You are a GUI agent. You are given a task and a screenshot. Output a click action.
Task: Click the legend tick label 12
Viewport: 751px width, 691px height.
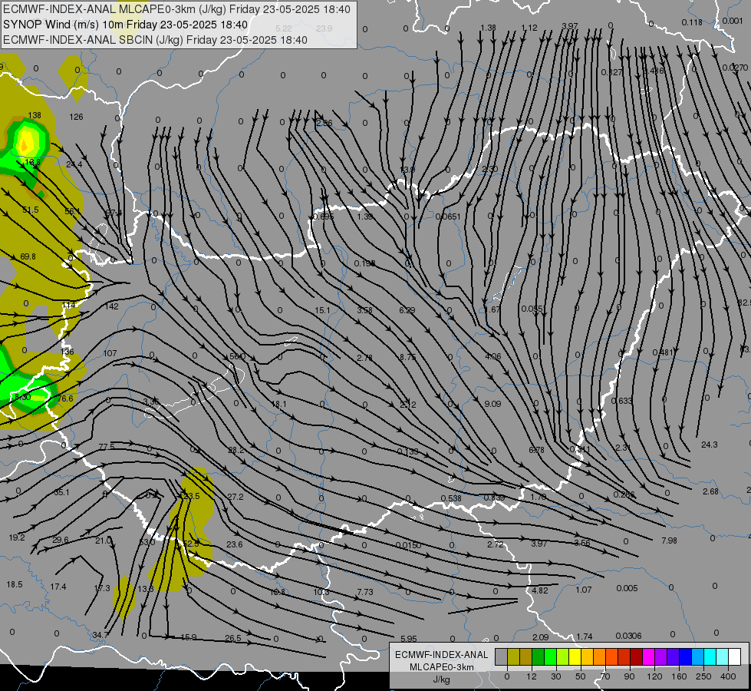click(531, 676)
